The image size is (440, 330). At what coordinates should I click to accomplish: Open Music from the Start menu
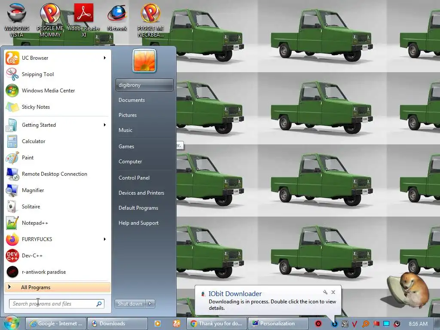(144, 130)
